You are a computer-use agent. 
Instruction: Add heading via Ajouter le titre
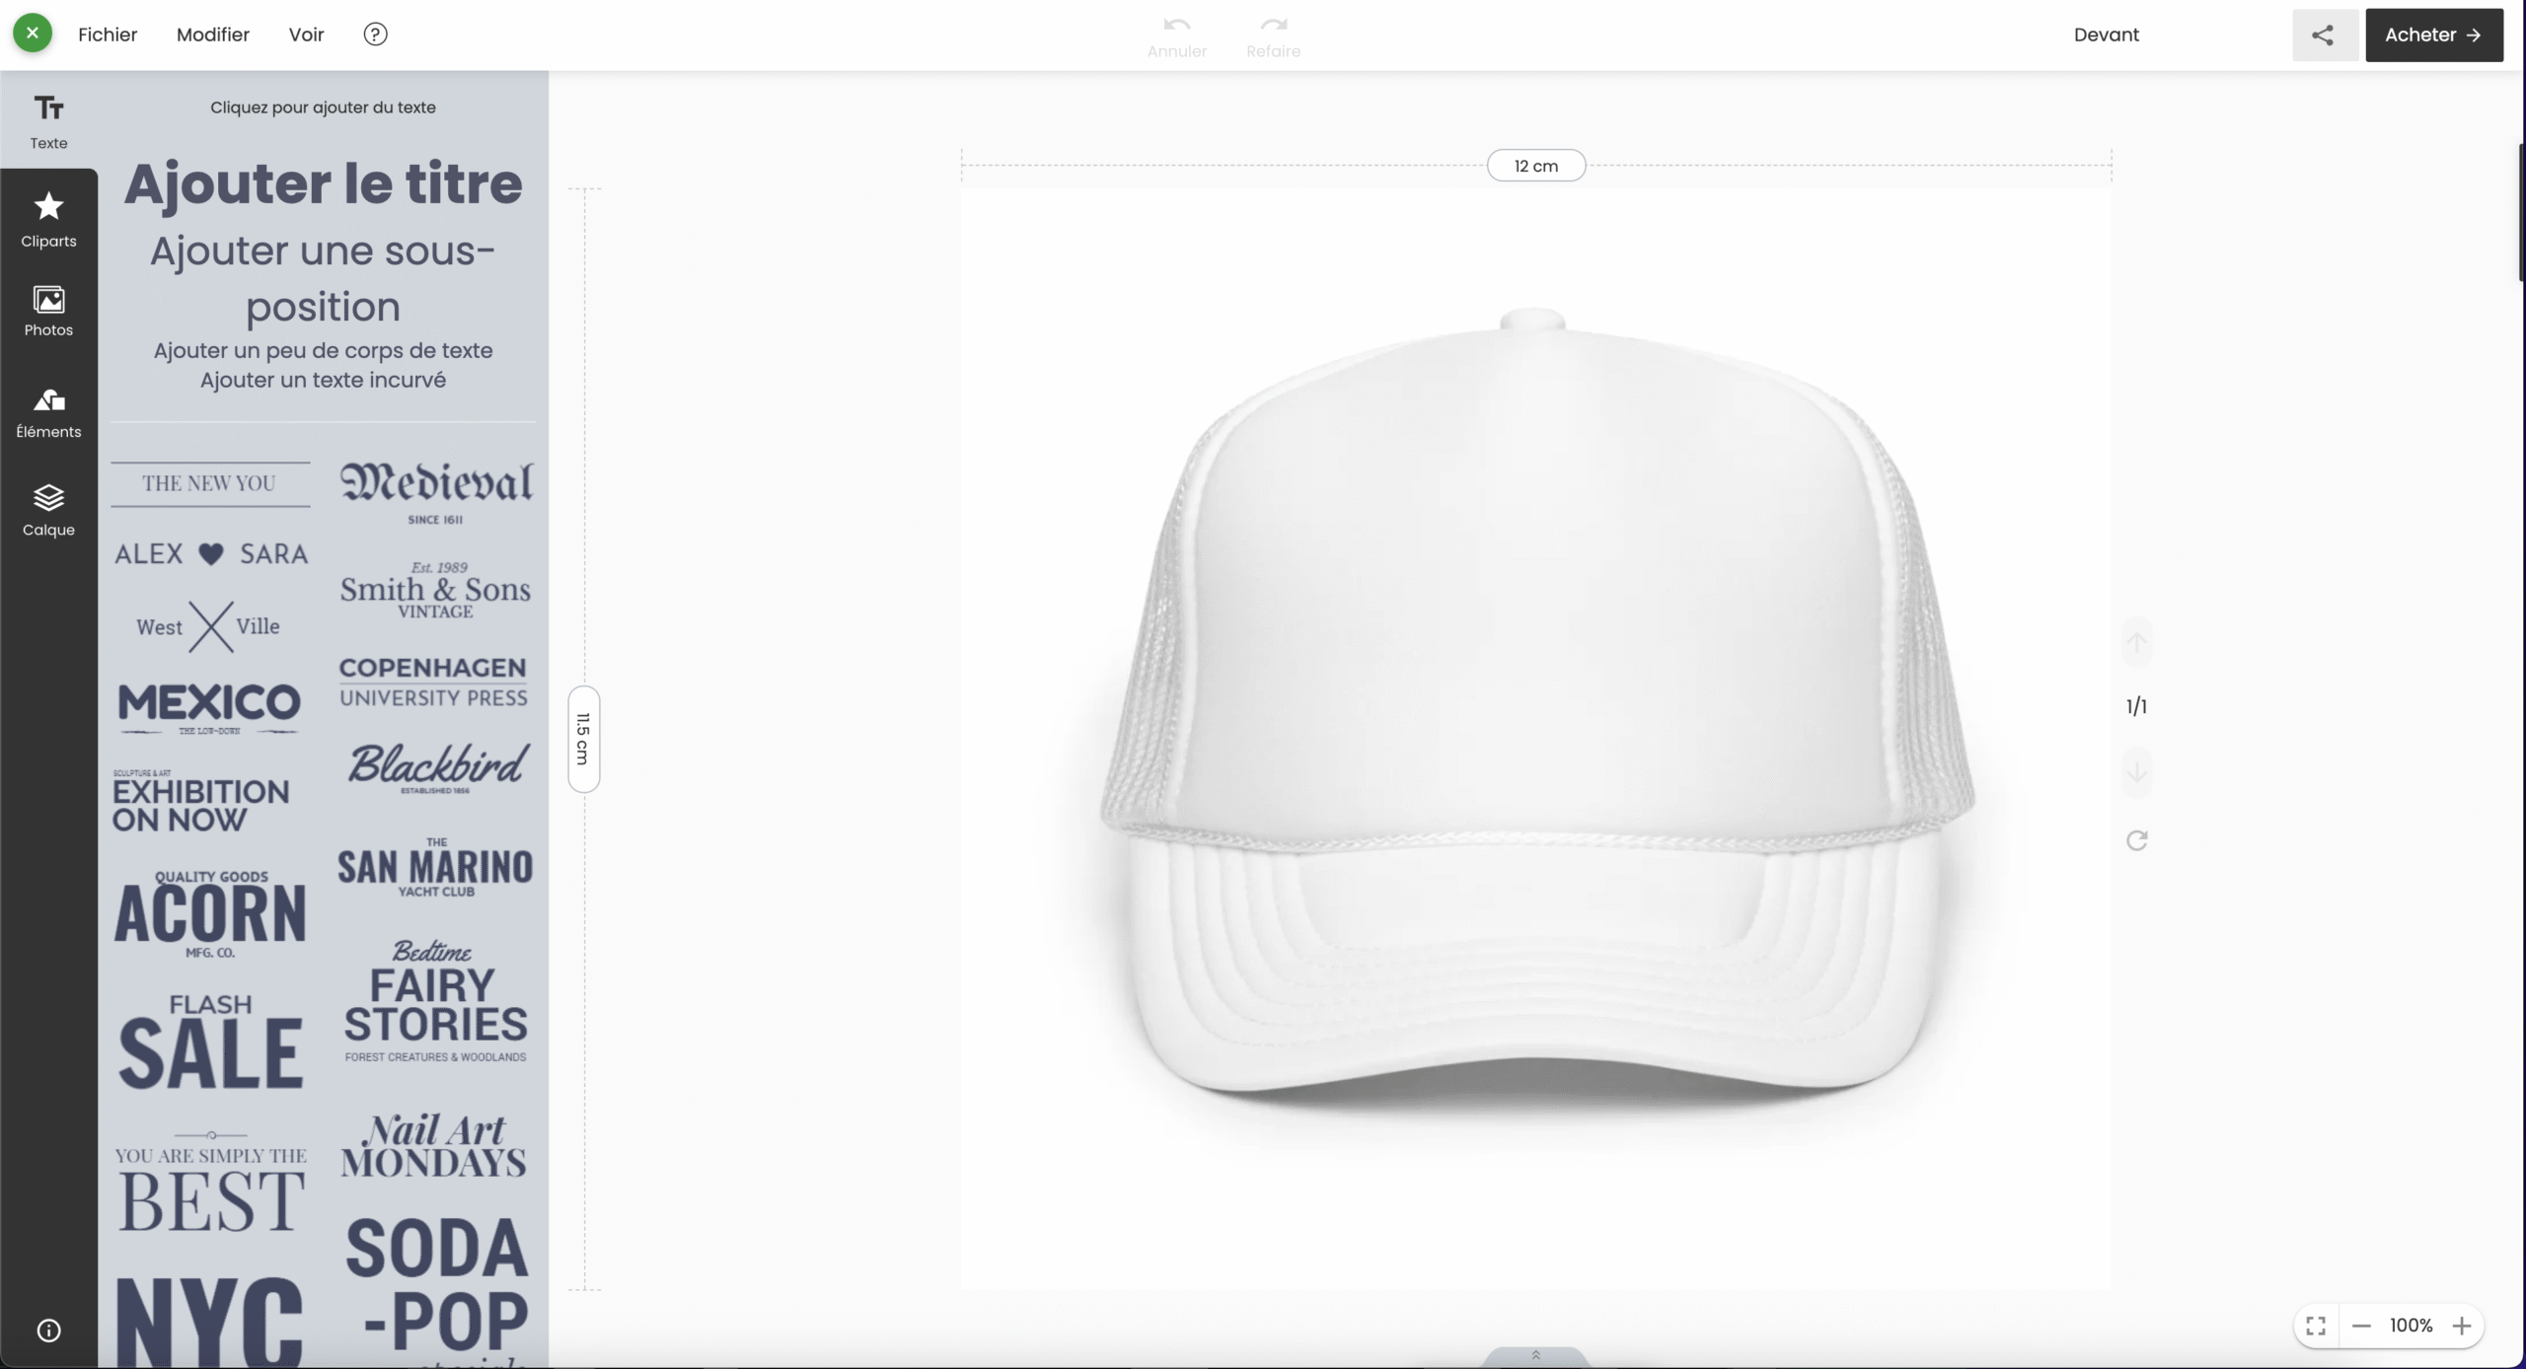click(323, 184)
